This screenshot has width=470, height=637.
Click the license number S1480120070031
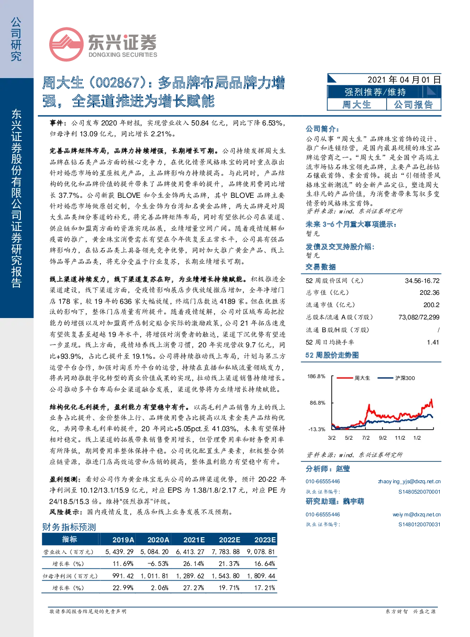point(419,525)
